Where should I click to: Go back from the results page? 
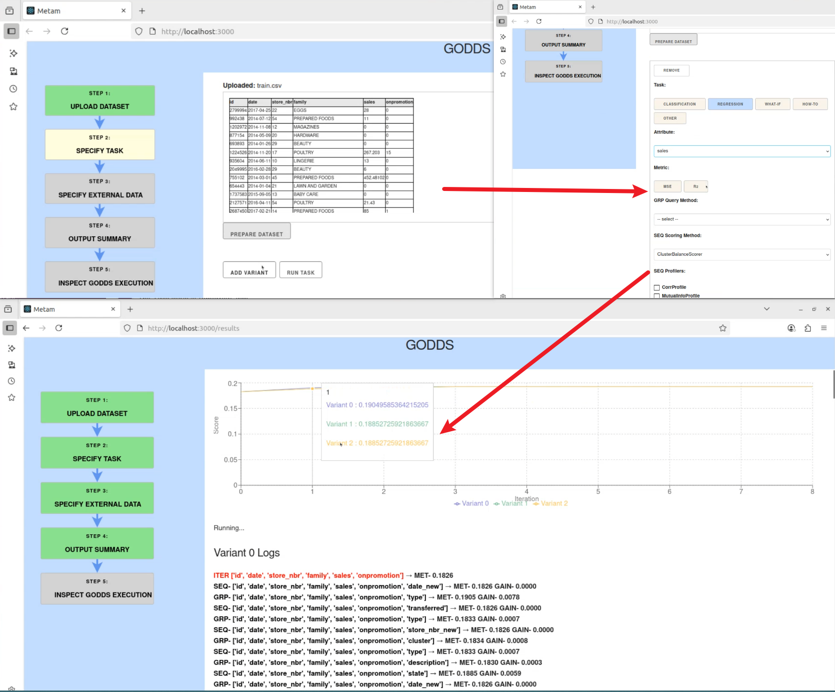tap(26, 328)
